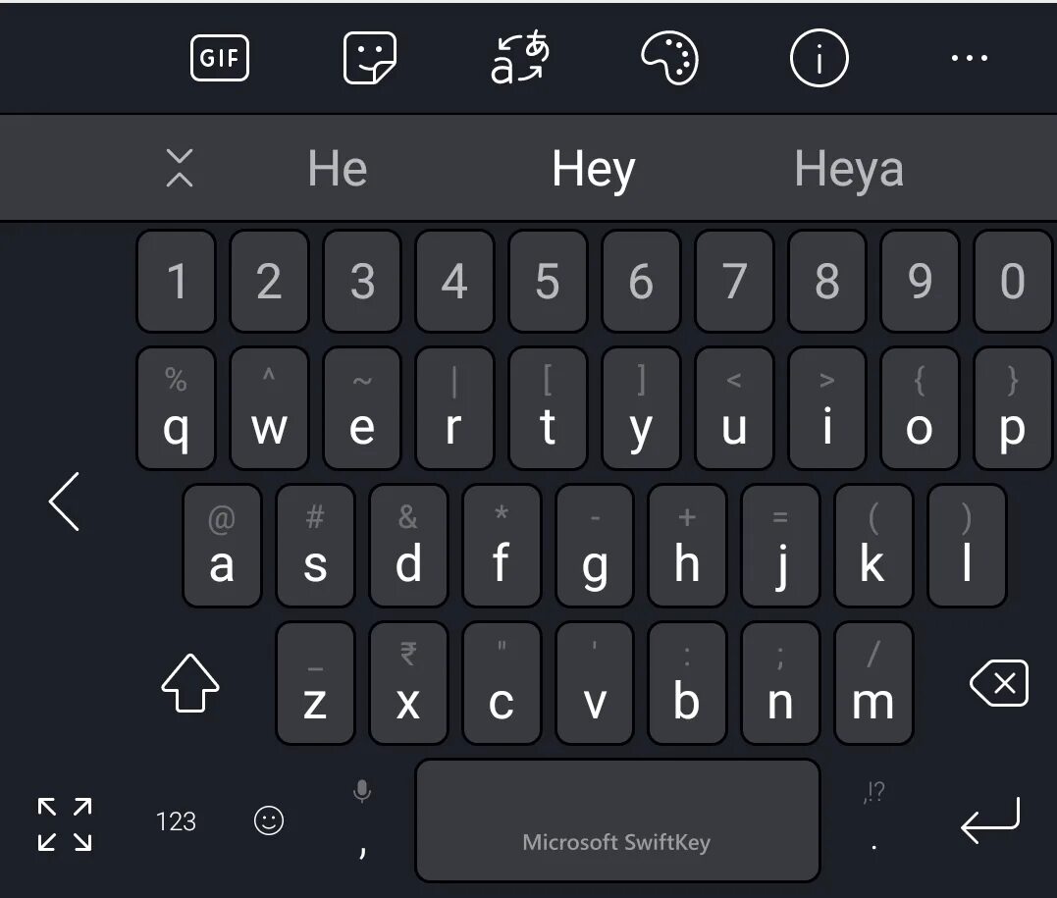Tap the info circle icon
1057x898 pixels.
point(819,58)
